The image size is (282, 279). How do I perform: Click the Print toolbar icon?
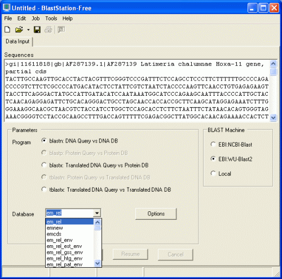[x=49, y=29]
